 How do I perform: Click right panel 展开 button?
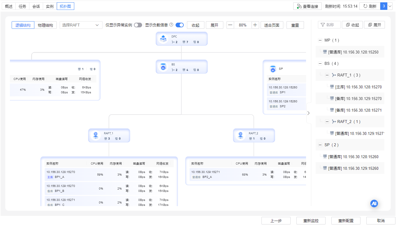point(374,25)
